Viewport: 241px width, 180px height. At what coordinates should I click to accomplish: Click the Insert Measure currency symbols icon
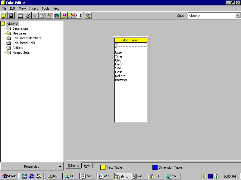click(x=50, y=15)
